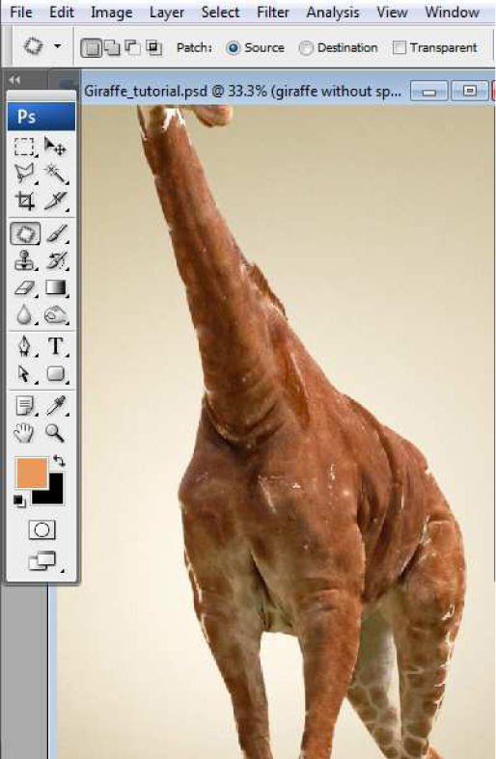Select the Hand tool
Image resolution: width=496 pixels, height=759 pixels.
(24, 433)
